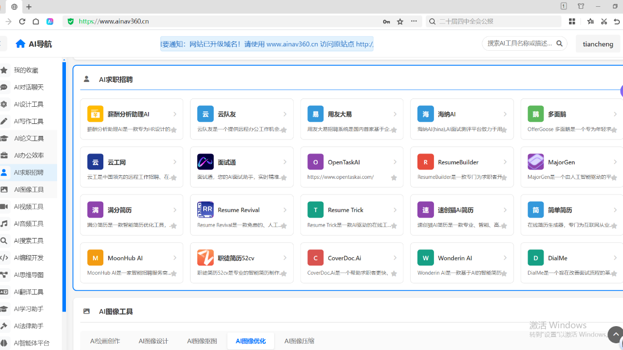Click the Resume Revival RR logo

[x=206, y=209]
